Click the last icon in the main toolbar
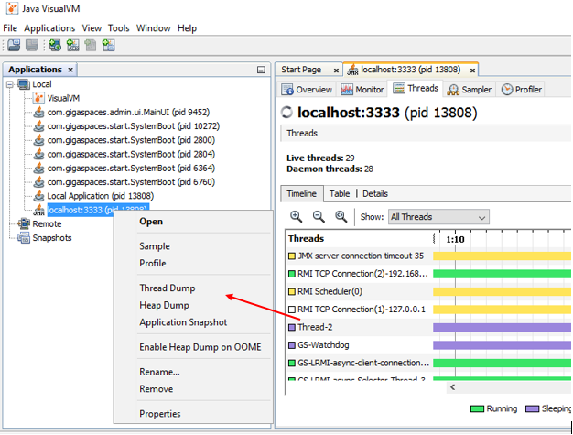 (x=109, y=45)
